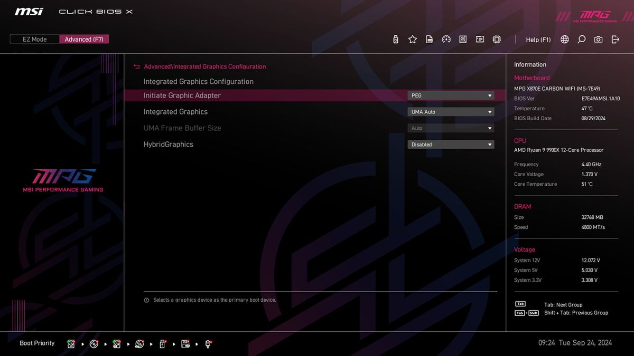
Task: Click the Shift + Tab: Previous Group hint
Action: [576, 313]
